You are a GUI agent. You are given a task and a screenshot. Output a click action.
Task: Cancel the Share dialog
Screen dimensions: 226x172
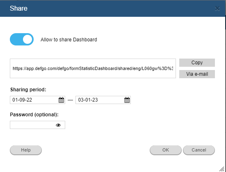click(199, 150)
